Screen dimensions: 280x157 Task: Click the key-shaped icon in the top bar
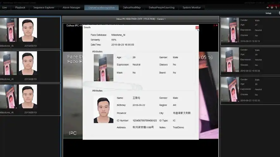coord(276,7)
